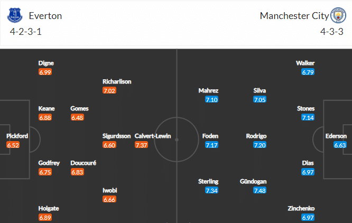Open the Everton team name link
The width and height of the screenshot is (352, 223).
click(45, 16)
